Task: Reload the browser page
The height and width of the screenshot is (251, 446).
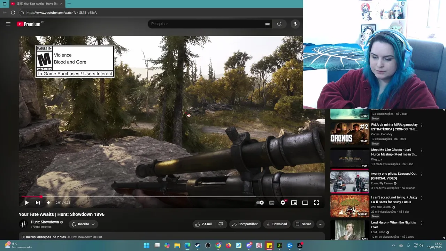Action: click(13, 13)
